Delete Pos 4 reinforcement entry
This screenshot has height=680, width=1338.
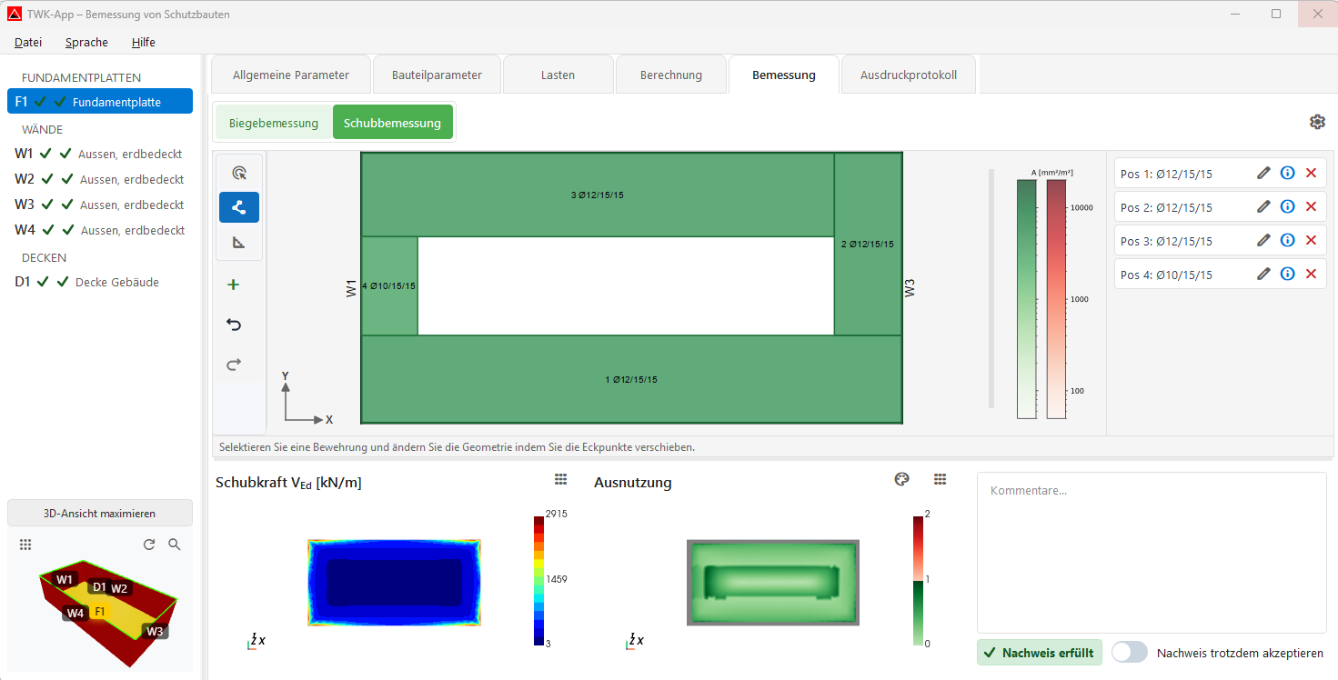pyautogui.click(x=1311, y=274)
